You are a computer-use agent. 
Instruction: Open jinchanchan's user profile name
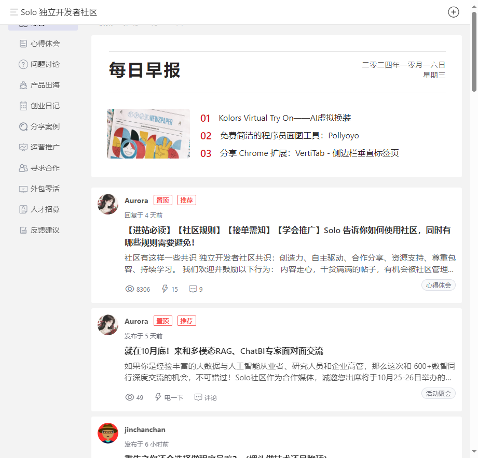(145, 430)
